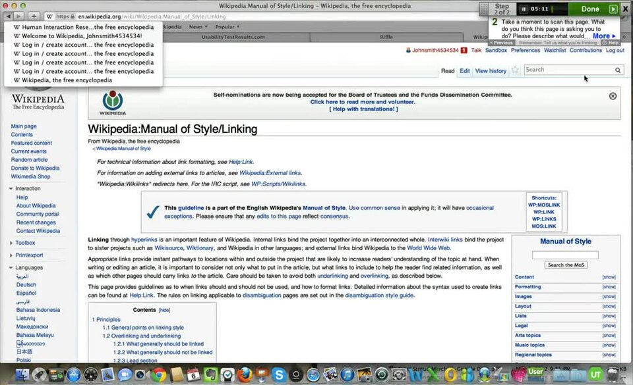Hide the Contents table

coord(164,310)
